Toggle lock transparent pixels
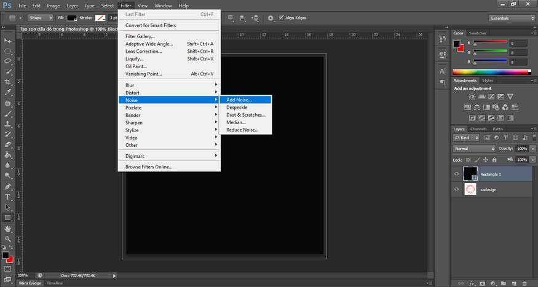 [468, 160]
